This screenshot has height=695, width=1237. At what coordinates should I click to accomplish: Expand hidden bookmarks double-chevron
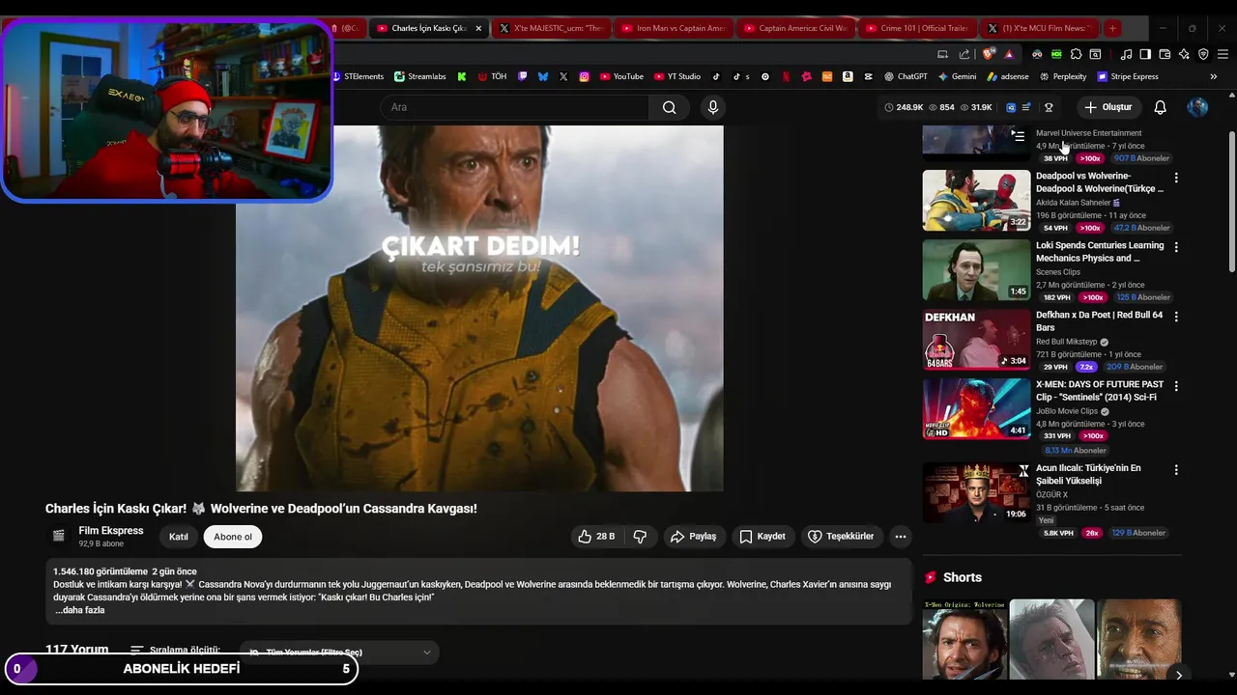tap(1214, 76)
